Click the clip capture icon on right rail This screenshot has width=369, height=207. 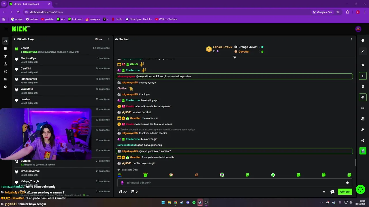coord(363,65)
